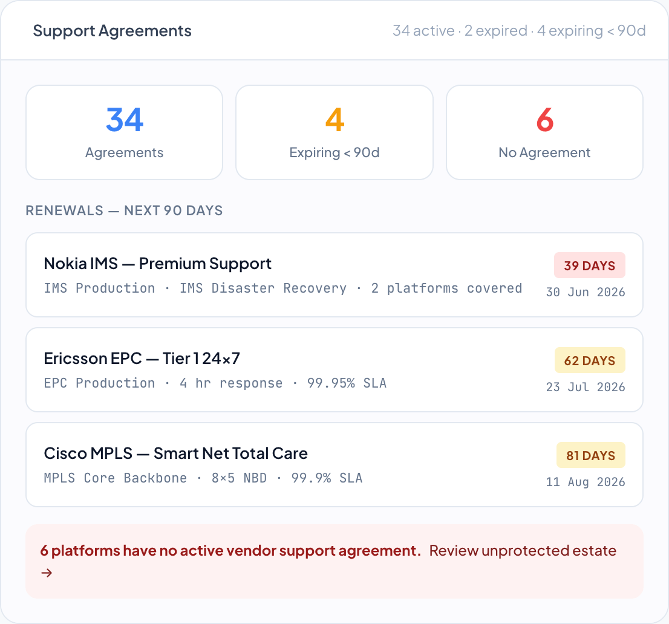The image size is (669, 624).
Task: Select Cisco MPLS Smart Net Total Care row
Action: [334, 464]
